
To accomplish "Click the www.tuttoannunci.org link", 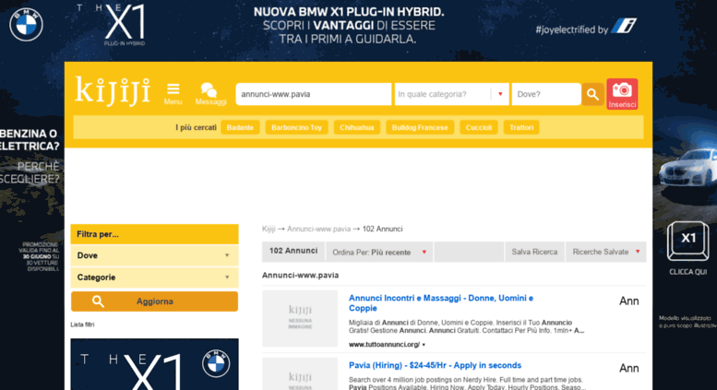I will 384,344.
